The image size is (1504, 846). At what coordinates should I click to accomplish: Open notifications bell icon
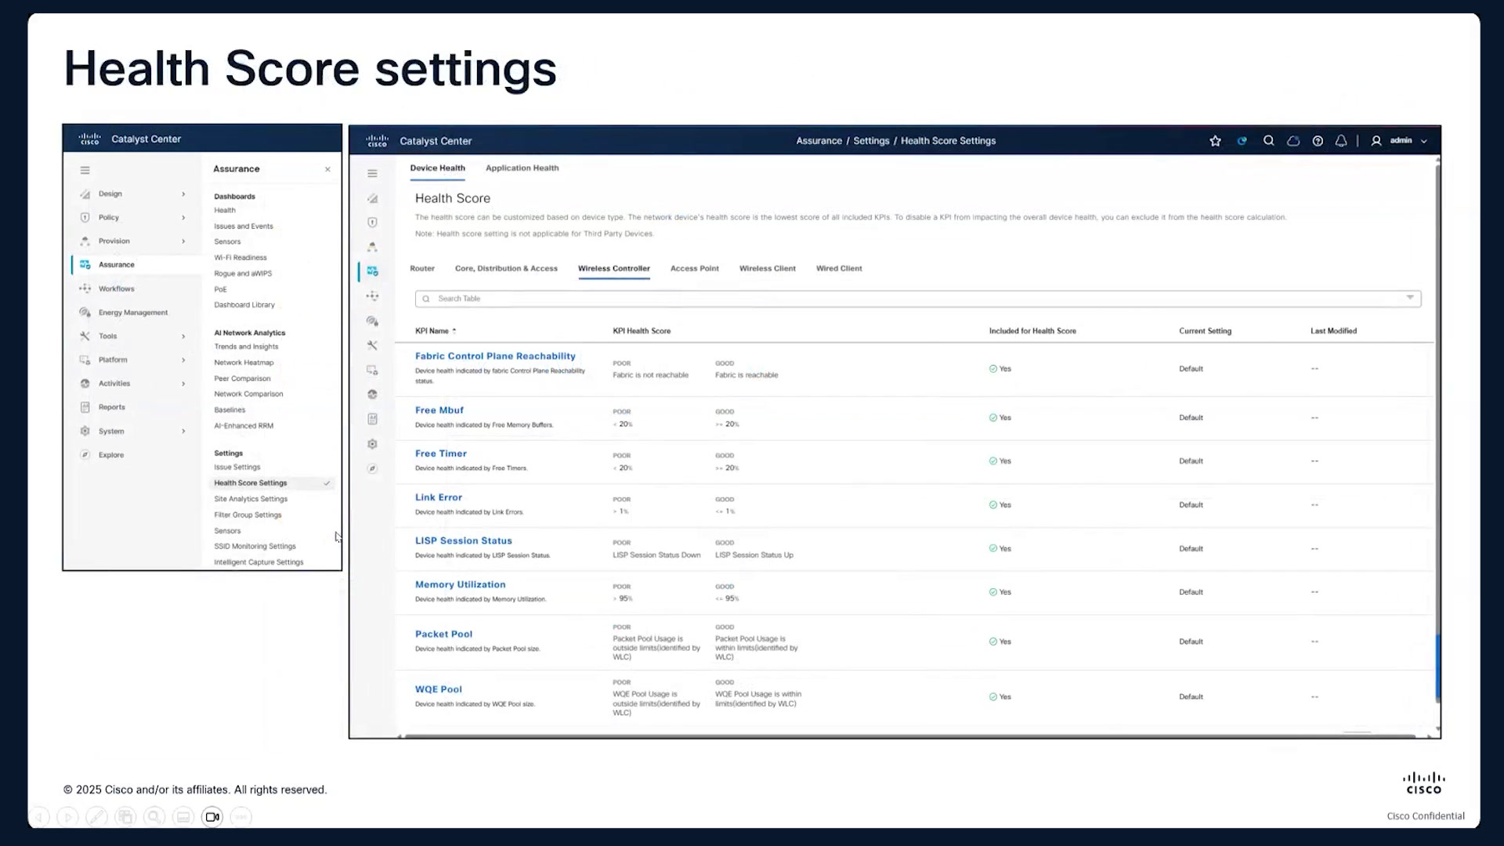(x=1341, y=141)
